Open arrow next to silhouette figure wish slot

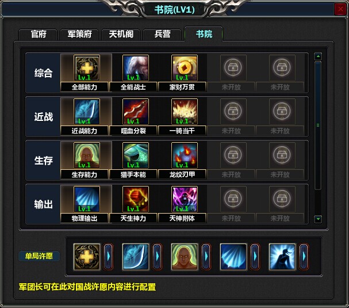[x=304, y=257]
